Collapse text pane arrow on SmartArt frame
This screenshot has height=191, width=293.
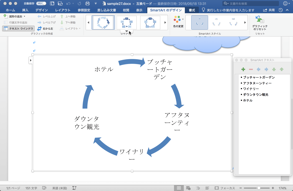click(x=30, y=60)
